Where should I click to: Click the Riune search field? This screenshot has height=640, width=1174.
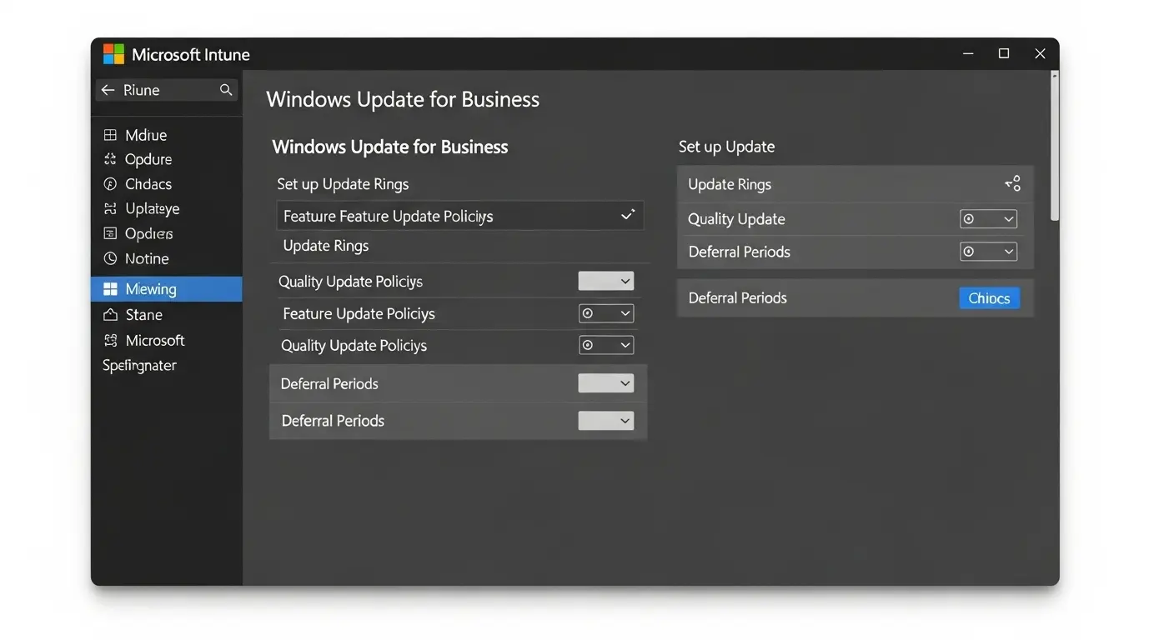168,90
